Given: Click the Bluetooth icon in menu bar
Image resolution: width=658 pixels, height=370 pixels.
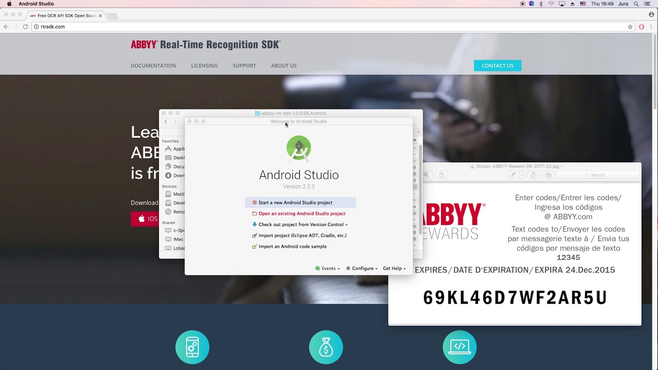Looking at the screenshot, I should [x=541, y=4].
